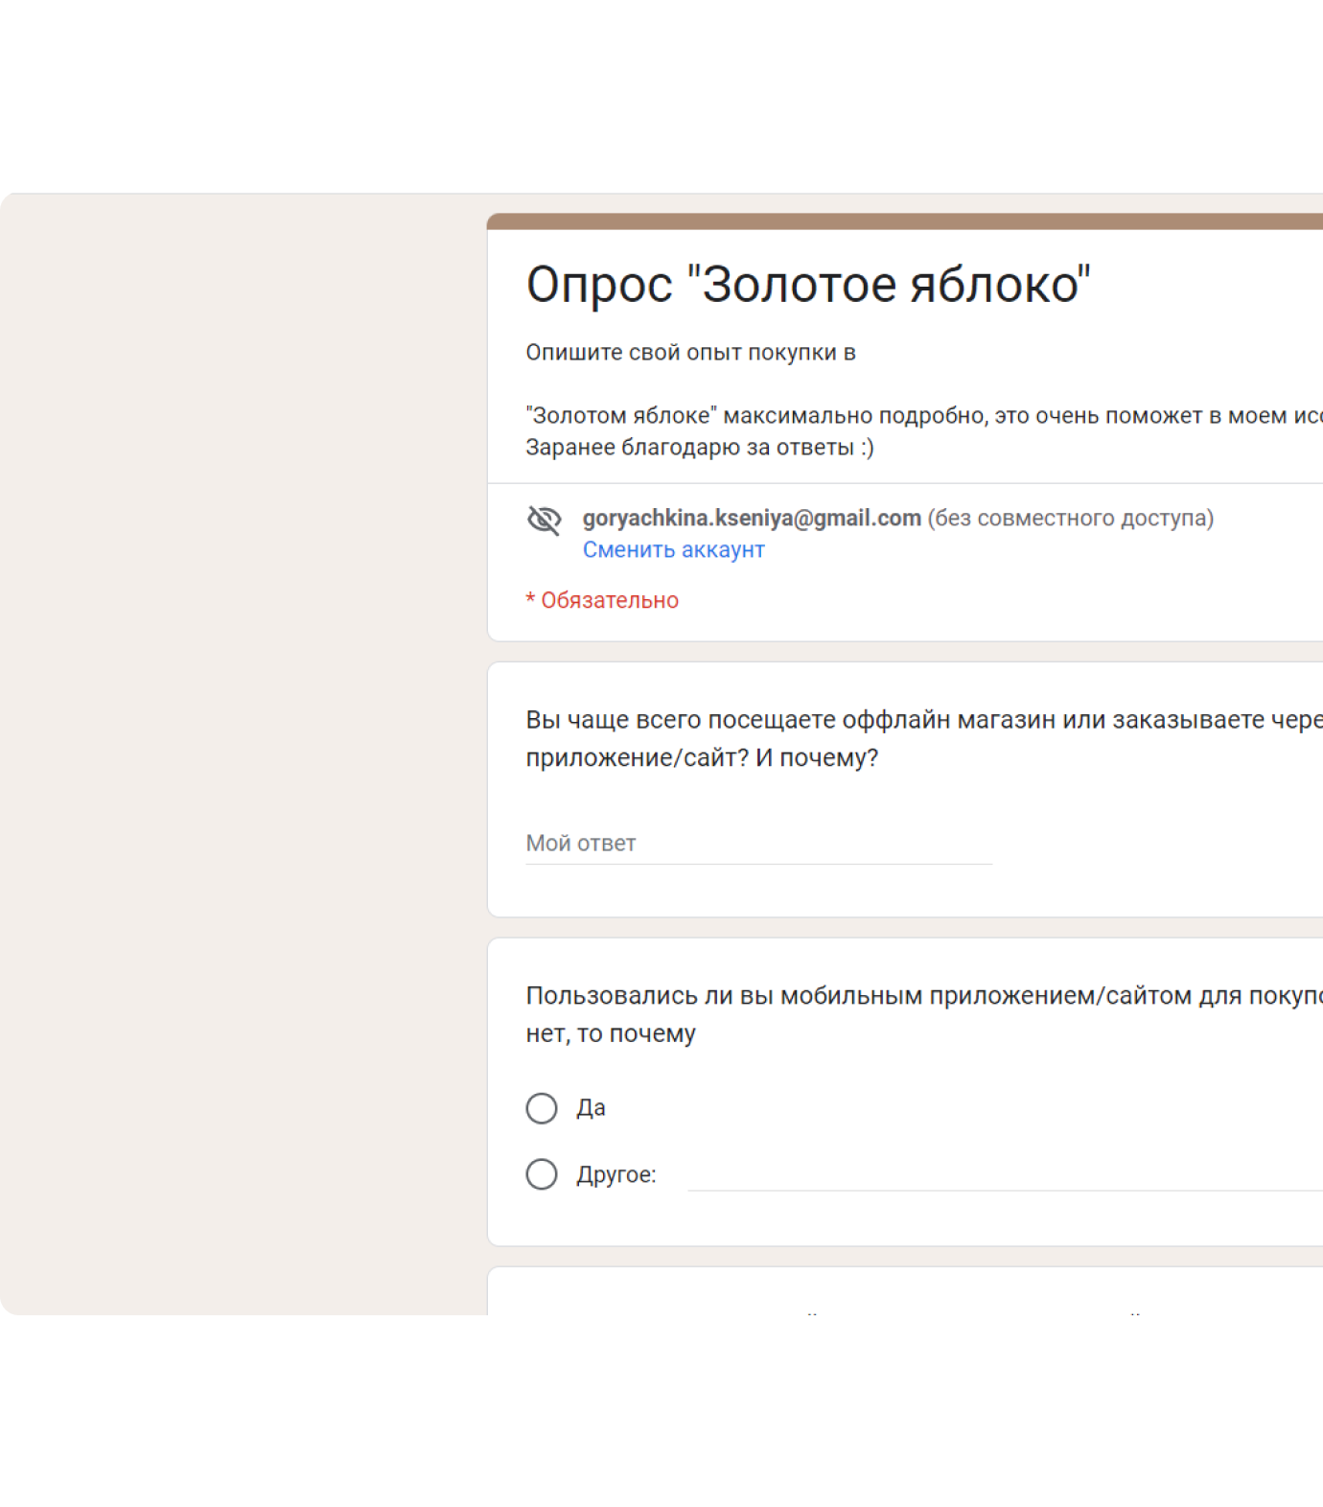Click the red "* Обязательно" note
Viewport: 1323px width, 1507px height.
pos(602,601)
